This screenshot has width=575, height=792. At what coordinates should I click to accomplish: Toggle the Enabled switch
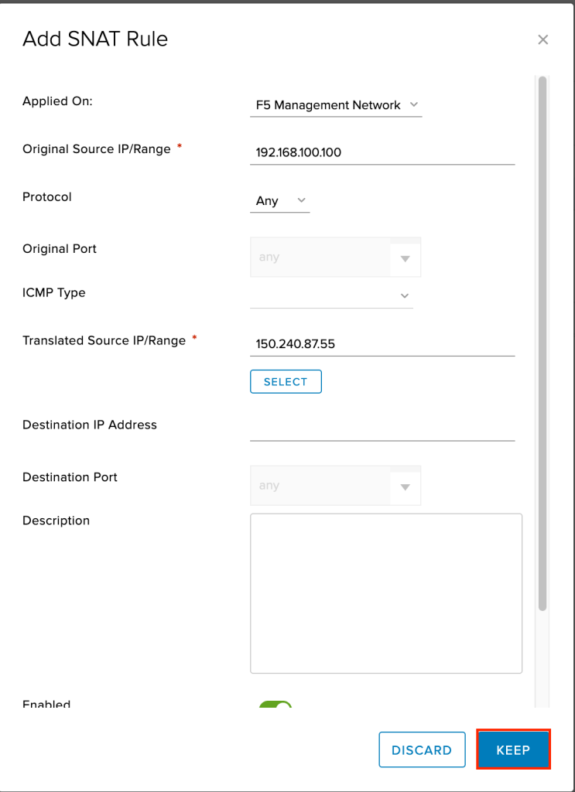[x=275, y=706]
